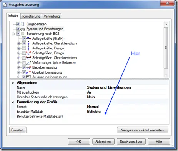Expand the Auflagerkräfte, Charakteristisch node
Viewport: 178px width, 151px height.
tap(19, 44)
